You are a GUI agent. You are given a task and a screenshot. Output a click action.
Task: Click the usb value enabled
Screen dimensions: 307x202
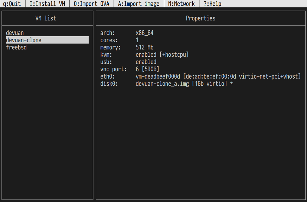(x=146, y=62)
